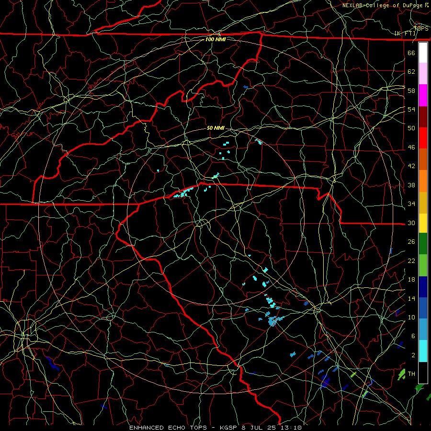Screen dimensions: 431x431
Task: Click the "NEXLAB-College of DuPage" credit text
Action: pos(383,5)
